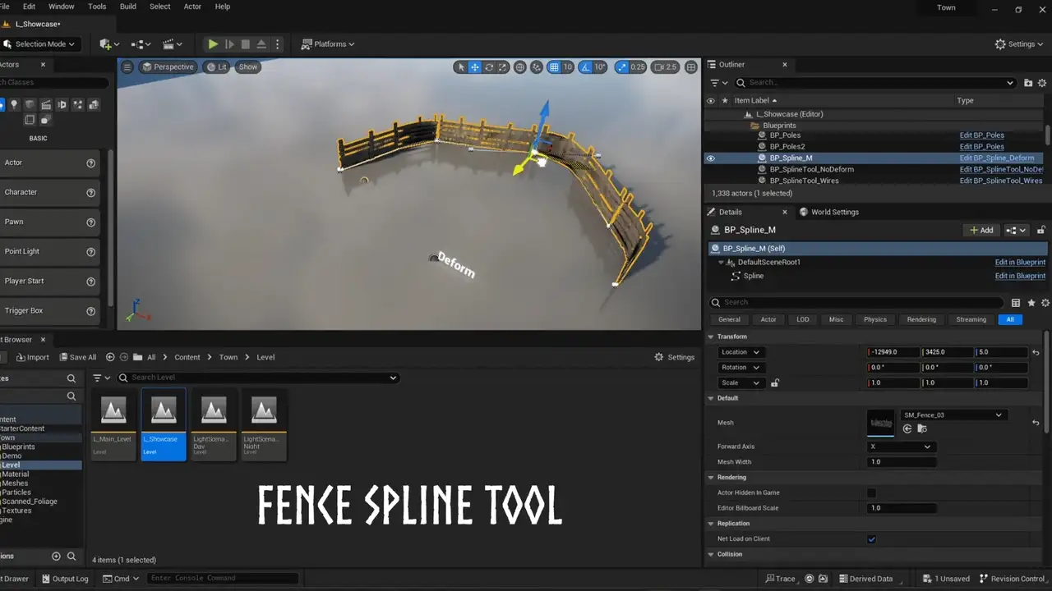Open the Build menu
The height and width of the screenshot is (591, 1052).
click(128, 7)
